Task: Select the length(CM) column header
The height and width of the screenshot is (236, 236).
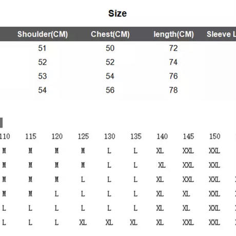Action: click(173, 34)
